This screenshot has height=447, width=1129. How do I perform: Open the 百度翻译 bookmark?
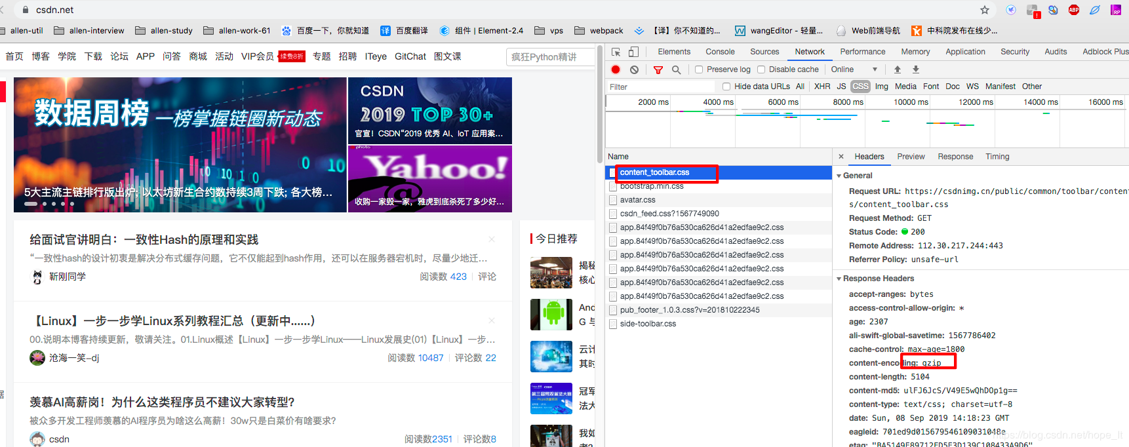(404, 31)
